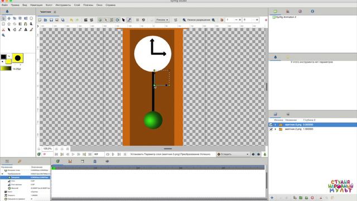
Task: Select the Mirror tool
Action: click(26, 18)
